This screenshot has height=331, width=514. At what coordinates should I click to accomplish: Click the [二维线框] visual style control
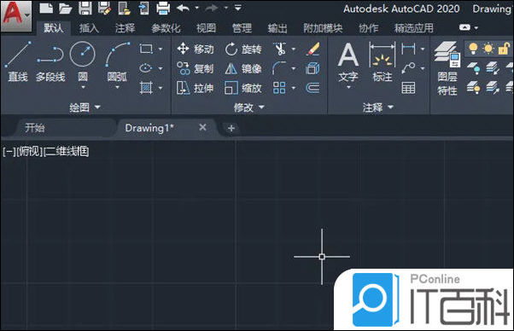pyautogui.click(x=66, y=152)
